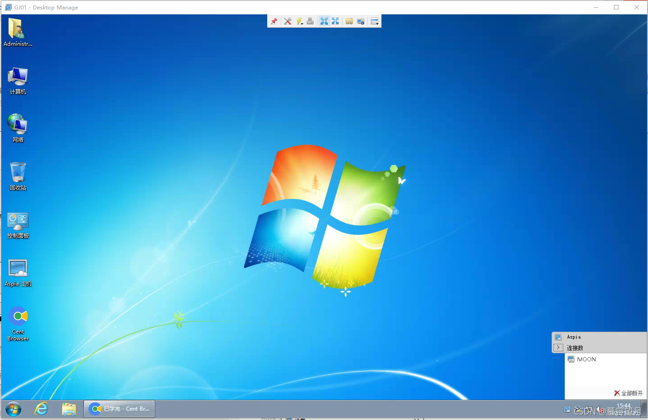Image resolution: width=648 pixels, height=420 pixels.
Task: Select the 计算机 desktop icon
Action: point(18,81)
